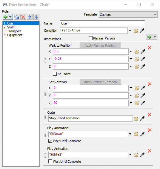Open code editor for Stop Stand animation

pos(136,118)
